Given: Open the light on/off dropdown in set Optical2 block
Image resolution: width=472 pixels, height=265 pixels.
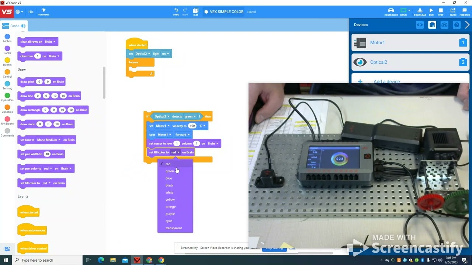Looking at the screenshot, I should [166, 54].
